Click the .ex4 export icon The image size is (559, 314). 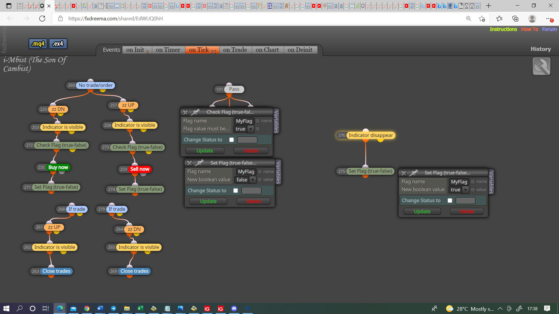click(x=58, y=44)
